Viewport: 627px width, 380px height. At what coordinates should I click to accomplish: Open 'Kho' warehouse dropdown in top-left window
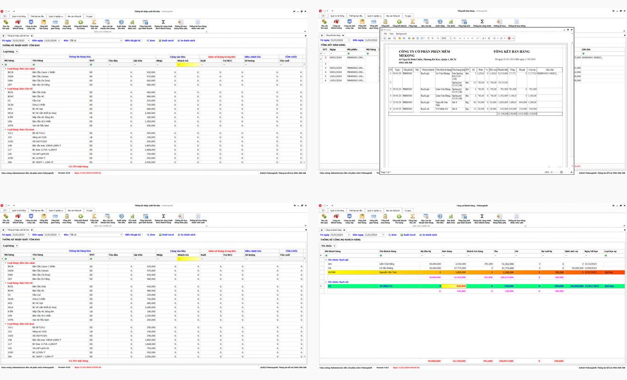coord(121,41)
